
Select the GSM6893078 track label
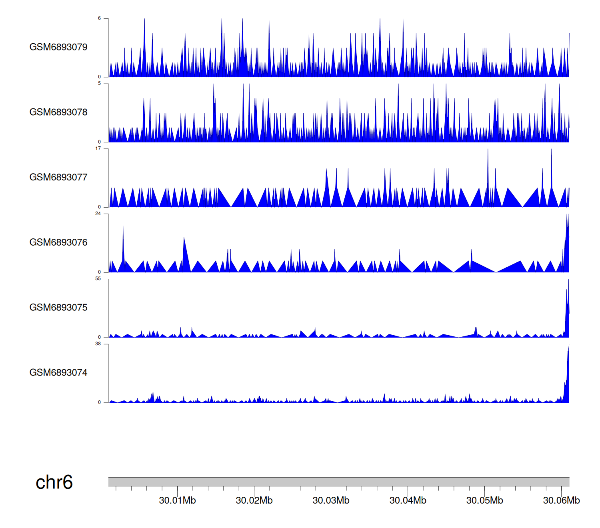58,112
